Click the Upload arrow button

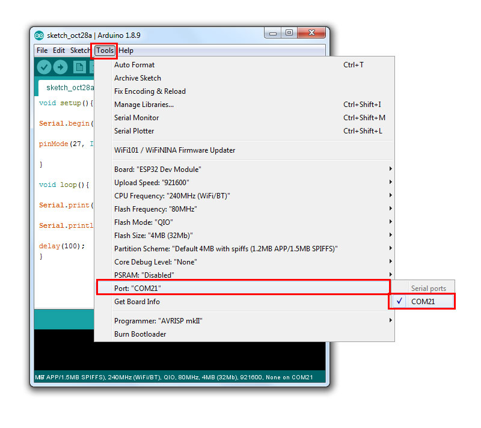(61, 67)
